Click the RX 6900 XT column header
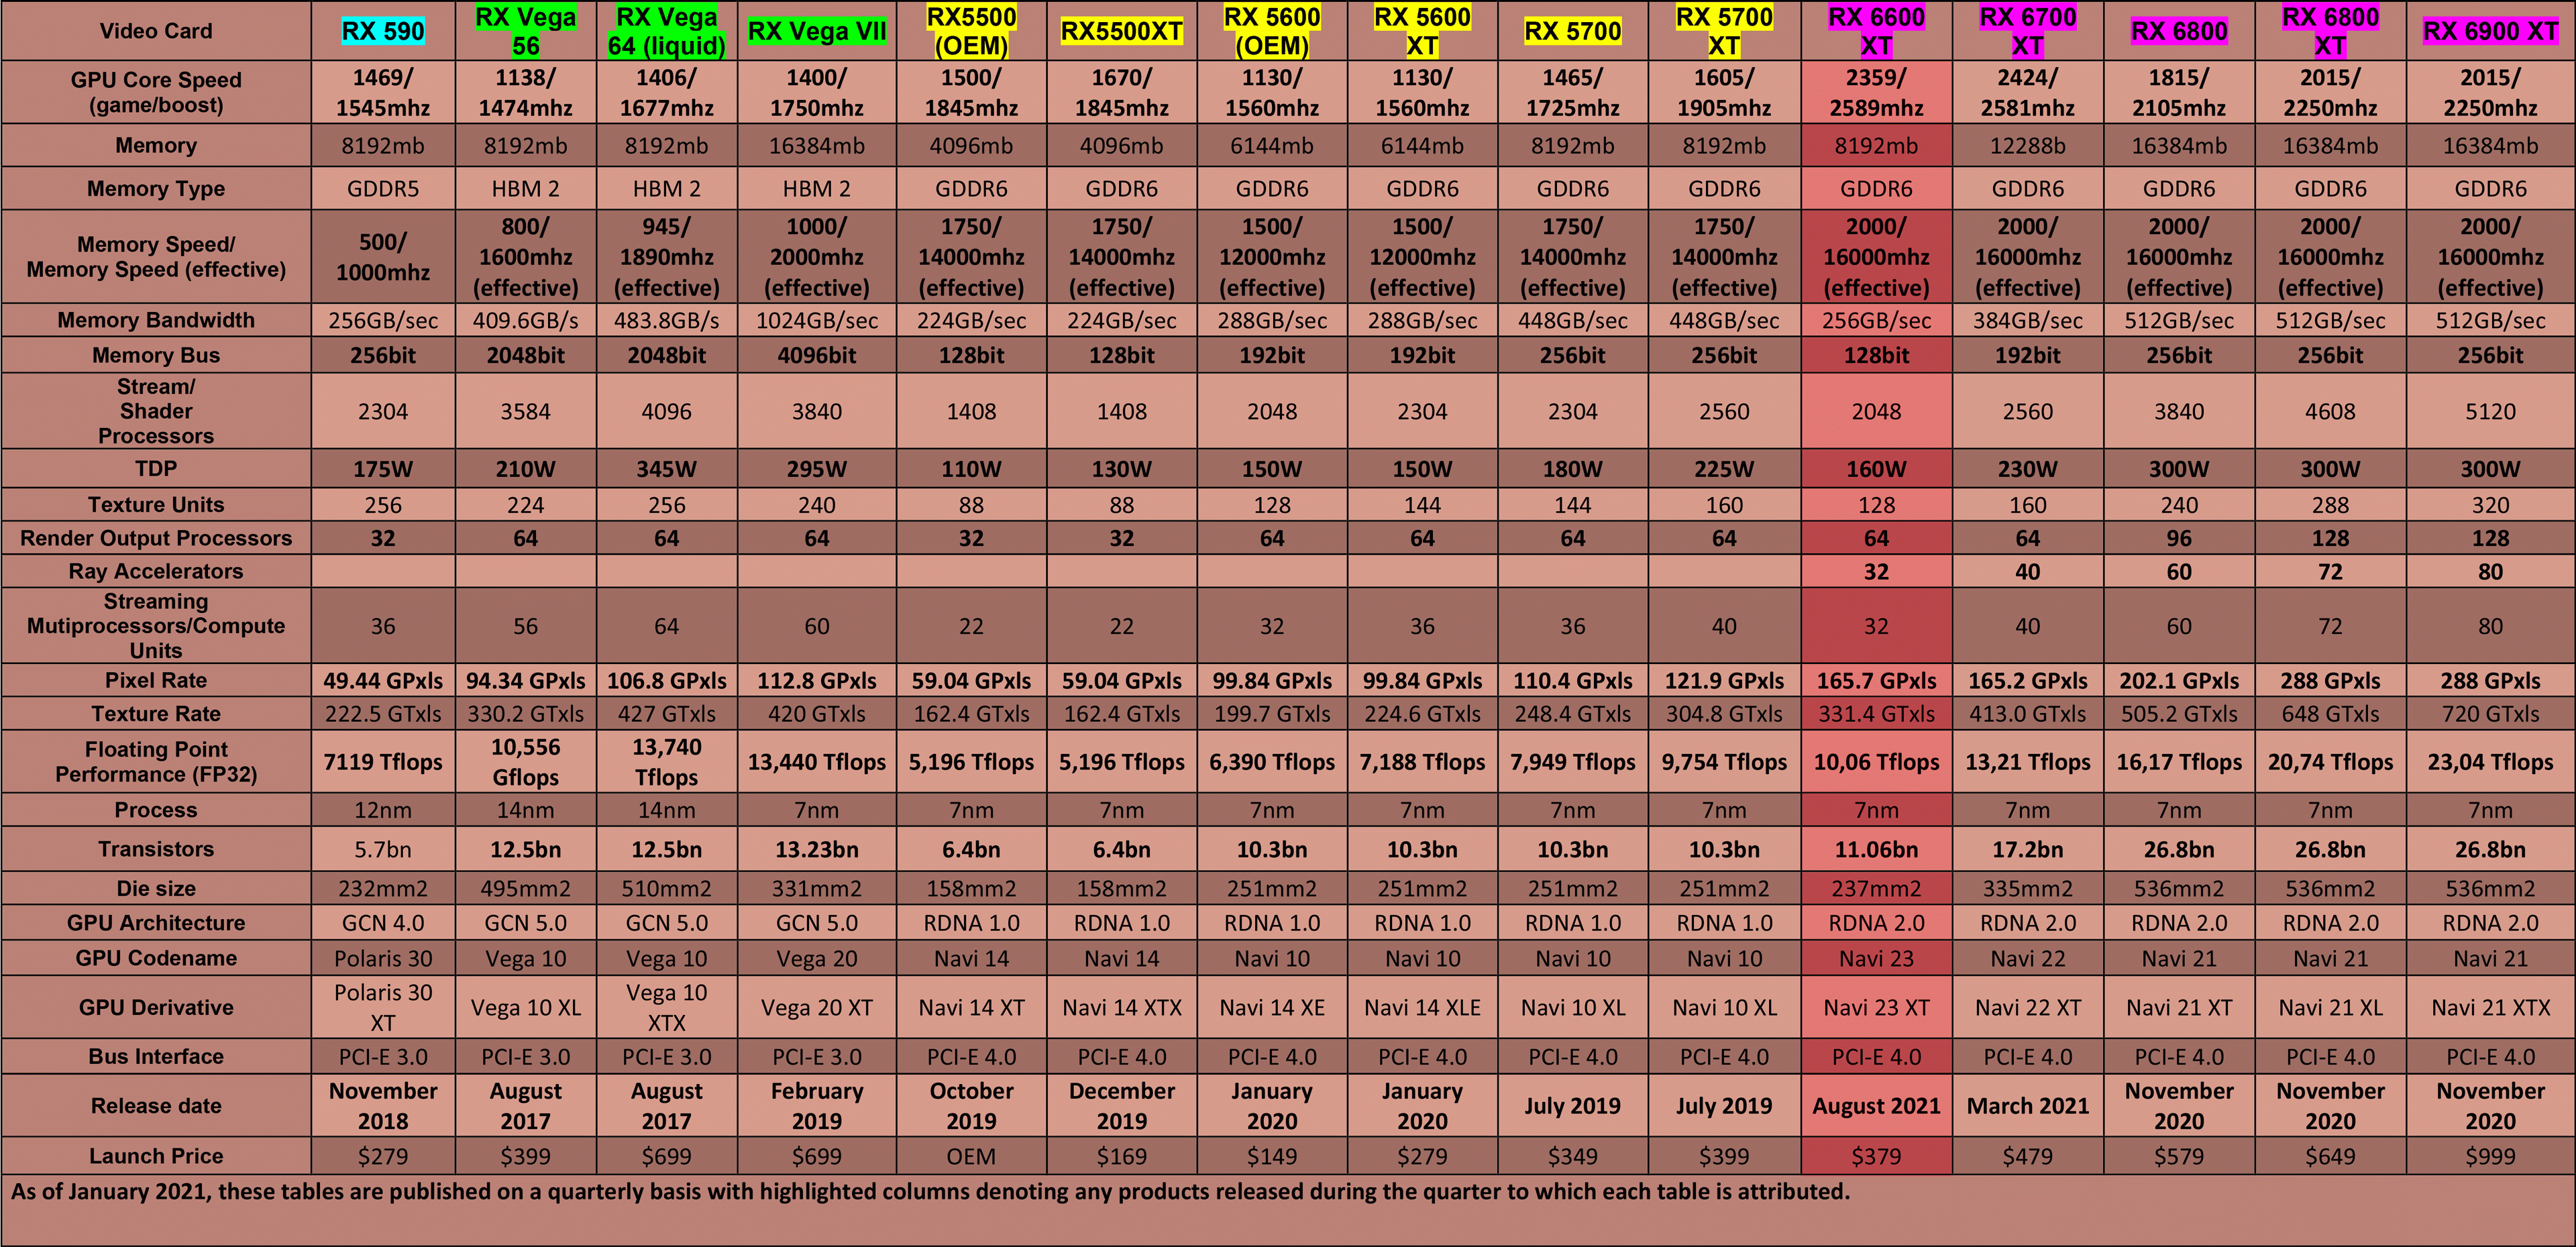 (x=2490, y=31)
